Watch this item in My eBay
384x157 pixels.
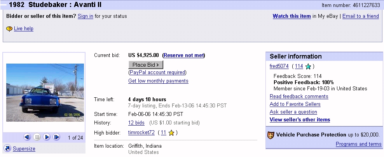[x=291, y=16]
